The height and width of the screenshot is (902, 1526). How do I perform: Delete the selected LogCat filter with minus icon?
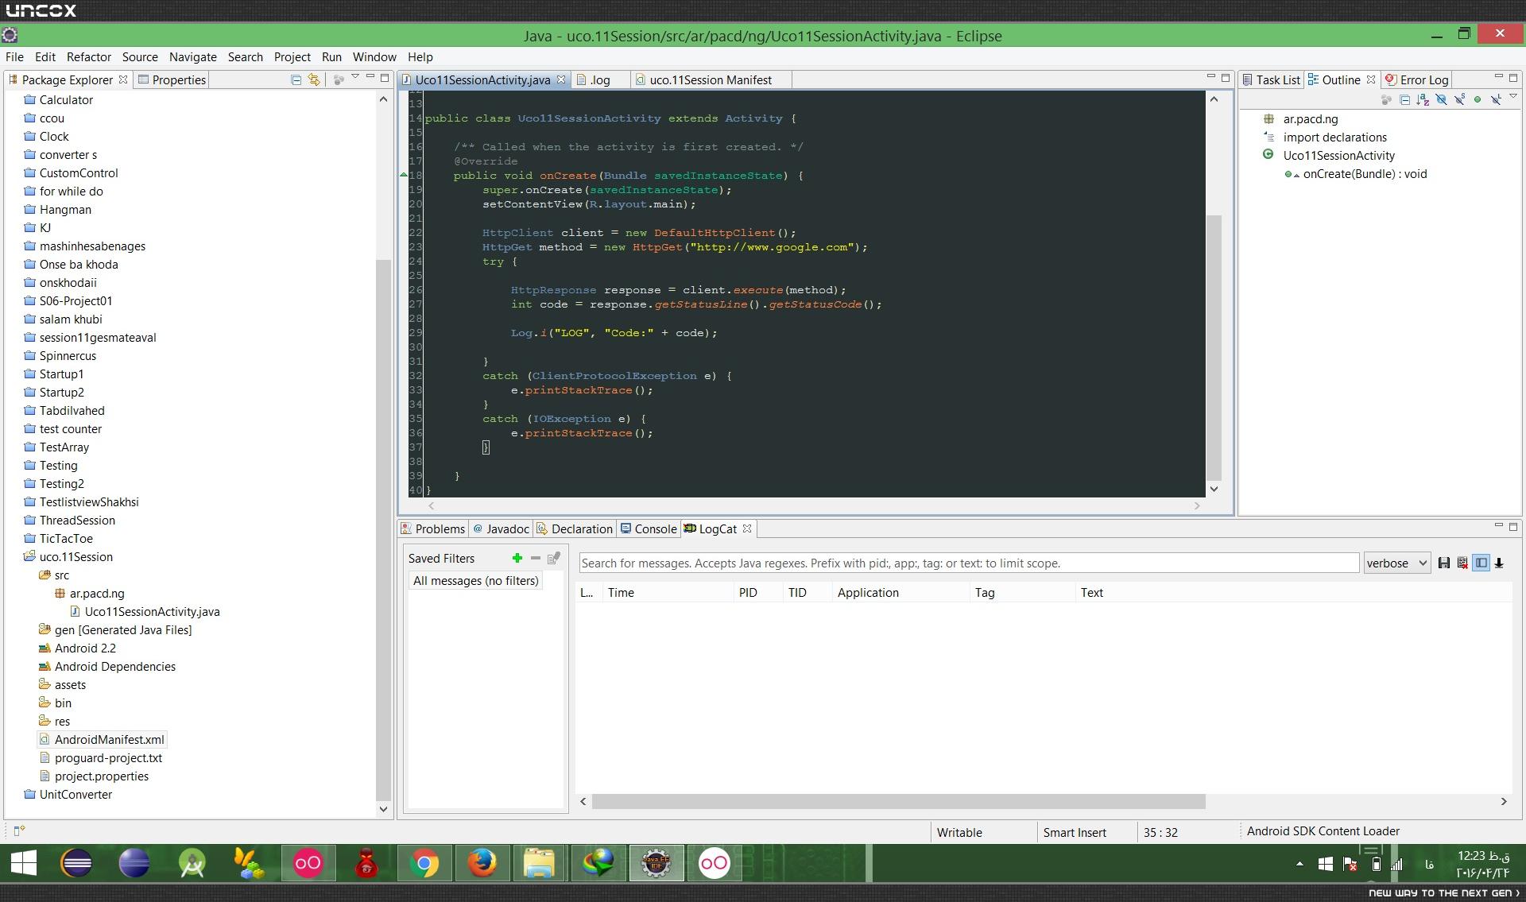coord(536,559)
